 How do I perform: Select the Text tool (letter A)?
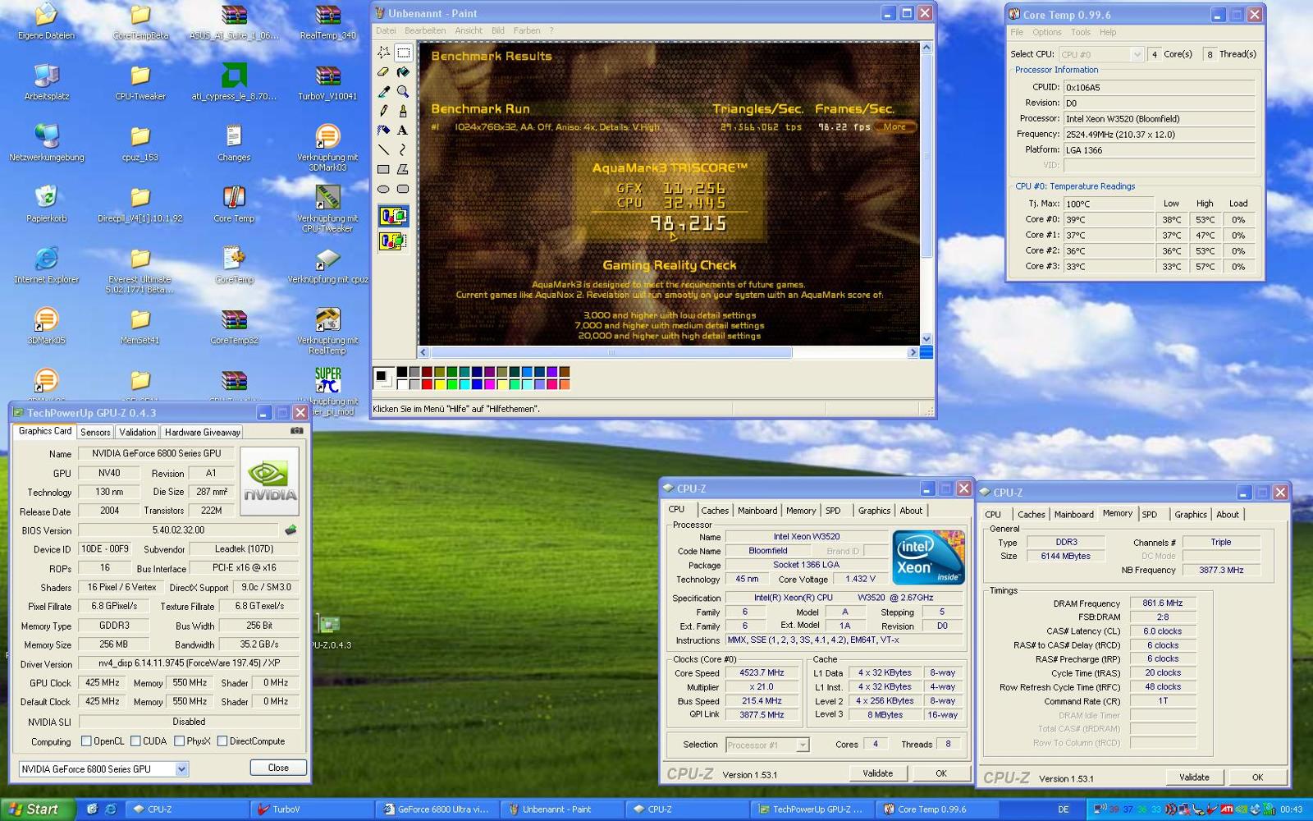[x=403, y=130]
